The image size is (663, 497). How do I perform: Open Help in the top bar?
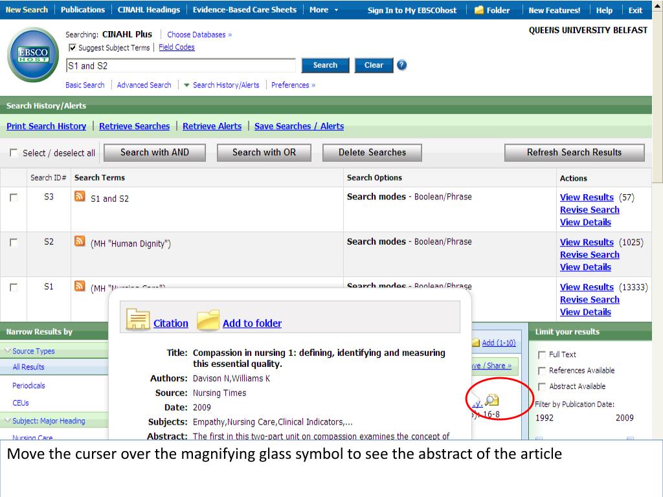click(x=604, y=10)
